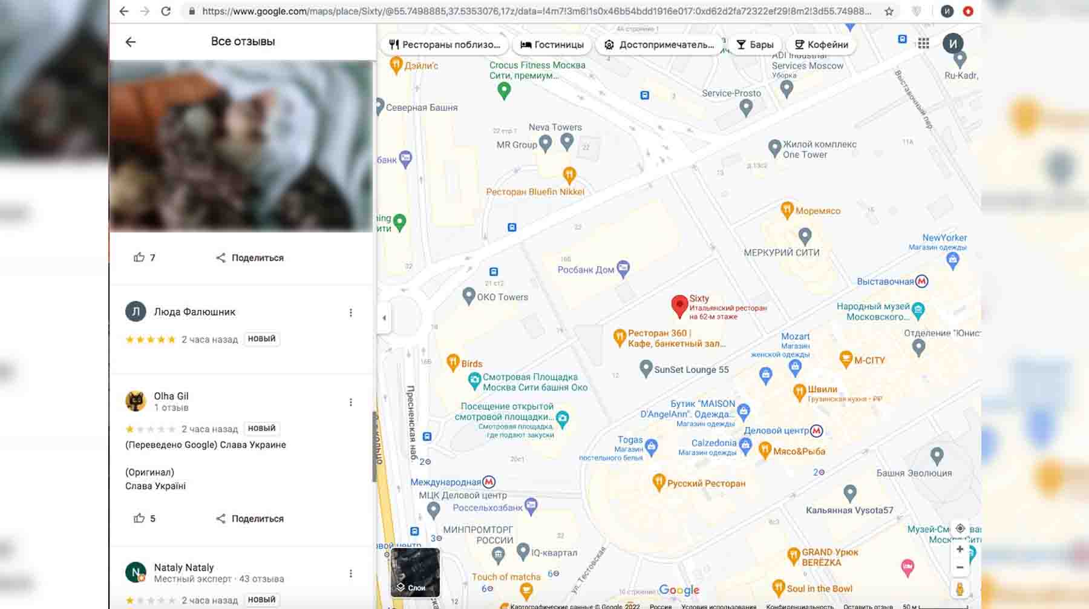Image resolution: width=1089 pixels, height=609 pixels.
Task: Select the Выставочная metro station
Action: tap(921, 281)
